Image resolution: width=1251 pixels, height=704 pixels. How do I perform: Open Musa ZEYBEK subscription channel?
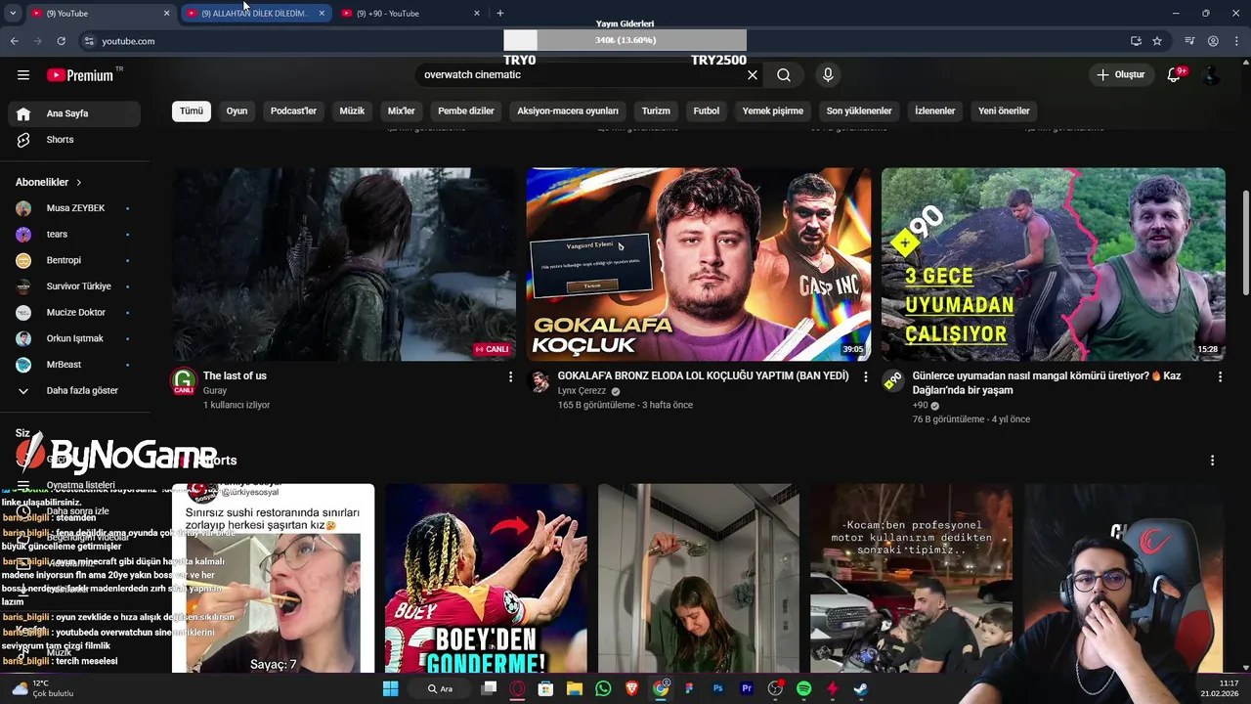[74, 208]
